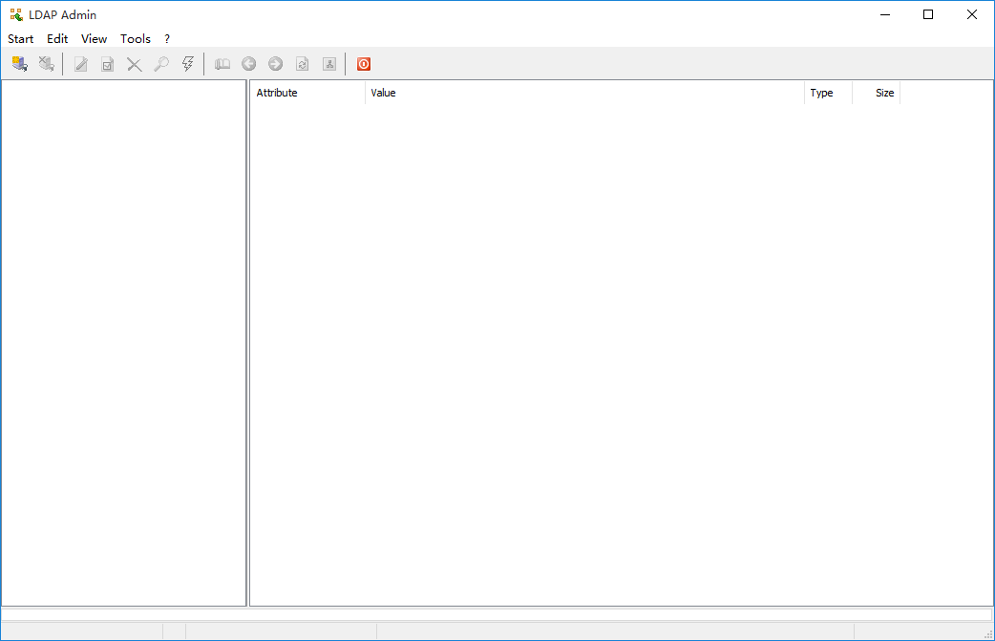Sort by the Type column header

(x=828, y=93)
